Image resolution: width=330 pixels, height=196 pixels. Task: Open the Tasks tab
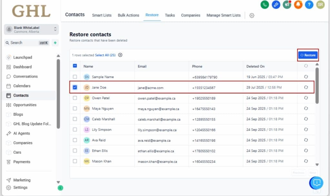coord(170,15)
